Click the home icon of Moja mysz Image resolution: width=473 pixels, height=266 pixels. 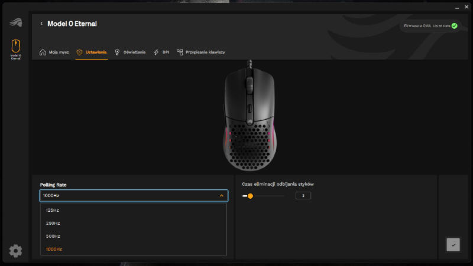pyautogui.click(x=43, y=52)
